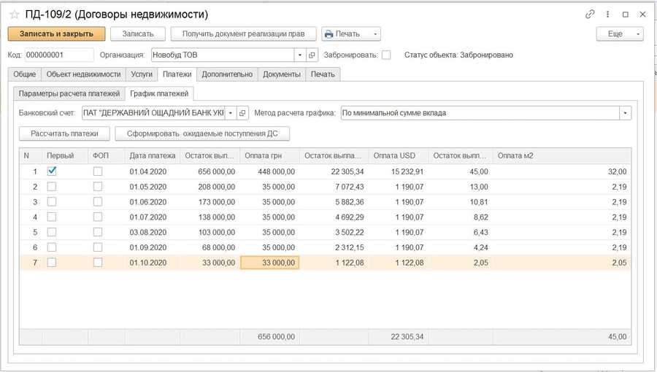The width and height of the screenshot is (657, 372).
Task: Expand the Печать dropdown arrow
Action: [x=375, y=34]
